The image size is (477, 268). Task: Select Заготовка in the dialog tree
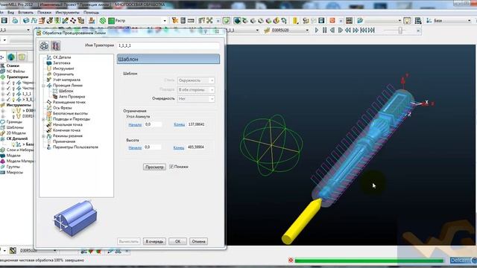coord(61,63)
